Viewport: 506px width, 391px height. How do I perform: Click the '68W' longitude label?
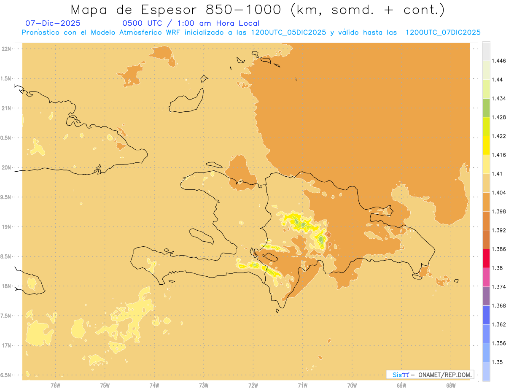(x=451, y=385)
